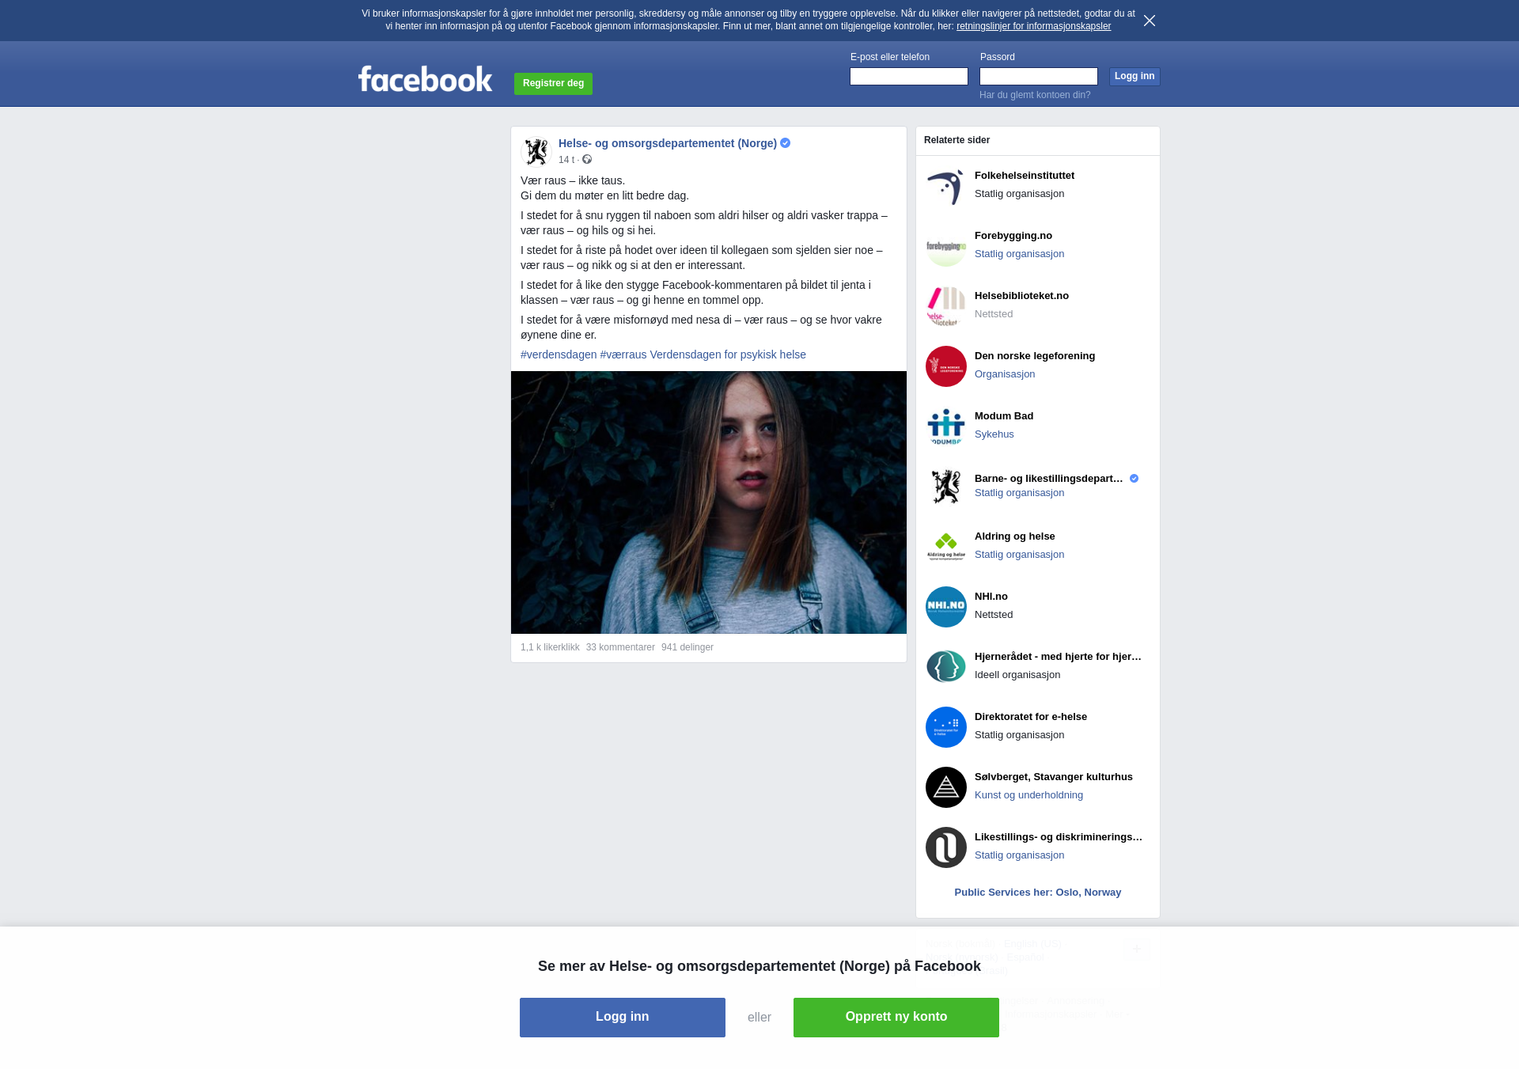
Task: Click the post author's lion crest avatar
Action: pos(536,151)
